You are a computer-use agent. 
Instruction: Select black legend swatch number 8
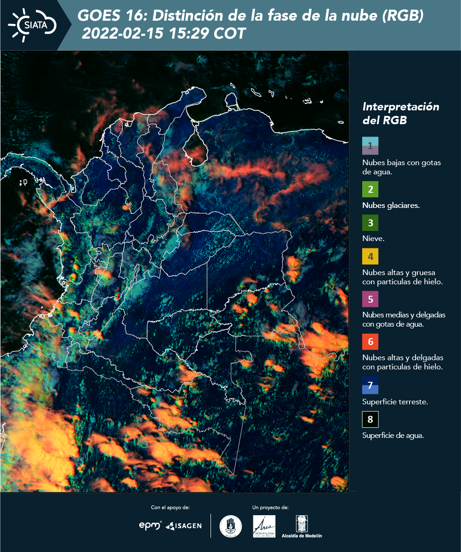tap(370, 420)
